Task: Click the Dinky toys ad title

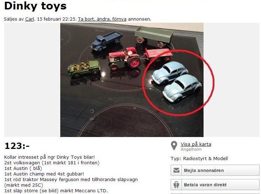Action: (35, 6)
